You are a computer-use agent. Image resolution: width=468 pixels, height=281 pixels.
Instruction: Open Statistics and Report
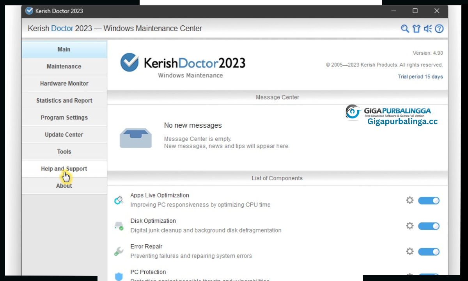[64, 101]
